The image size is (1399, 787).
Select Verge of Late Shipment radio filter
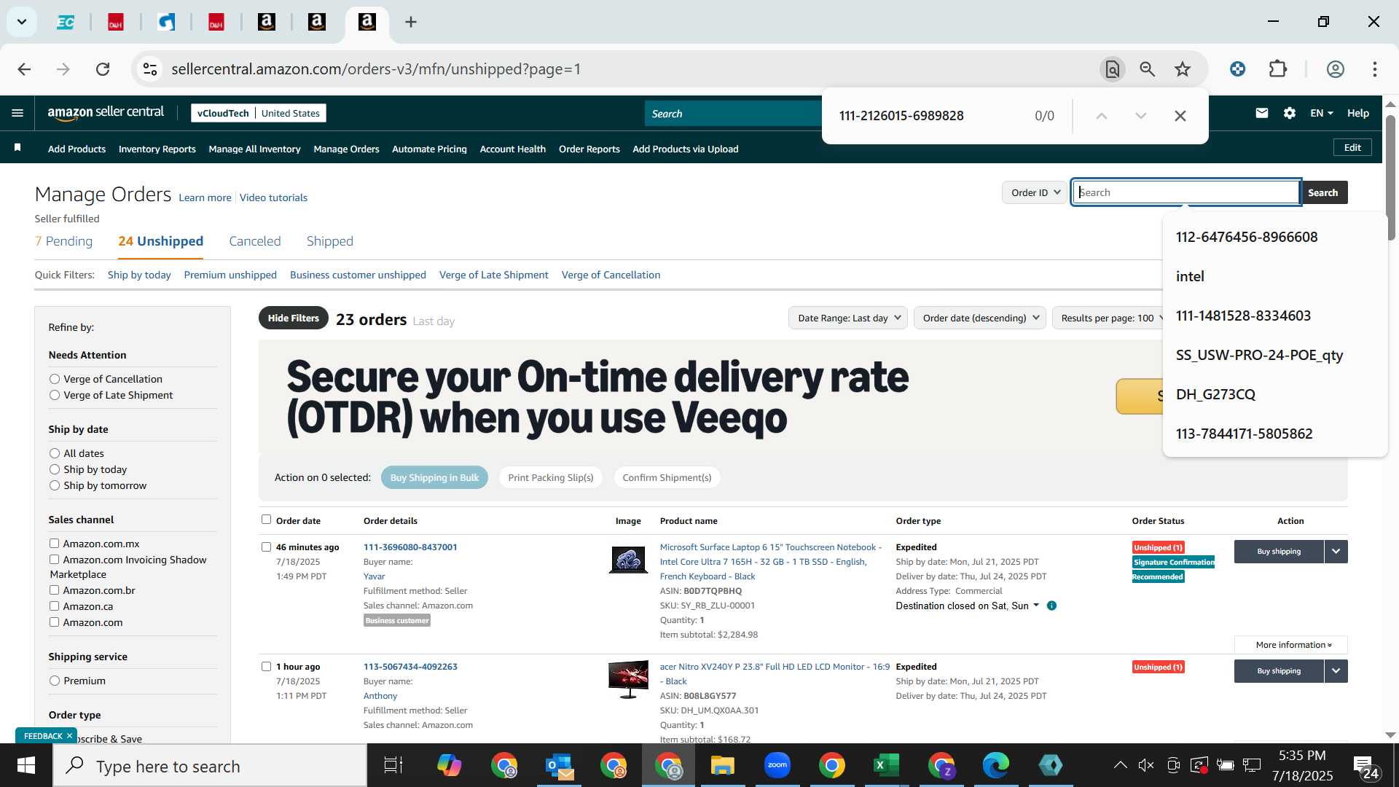[55, 395]
